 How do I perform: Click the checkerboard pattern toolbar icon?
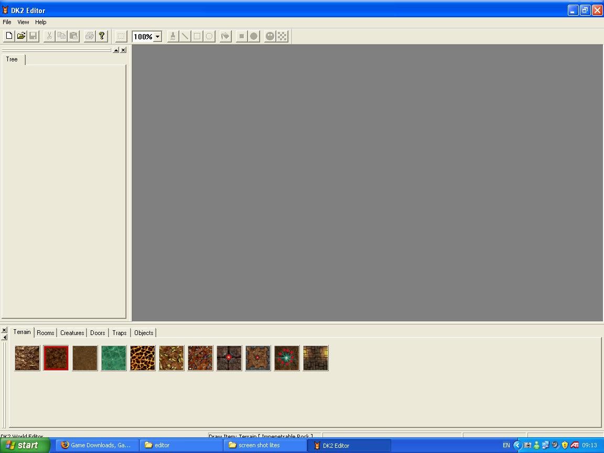283,36
